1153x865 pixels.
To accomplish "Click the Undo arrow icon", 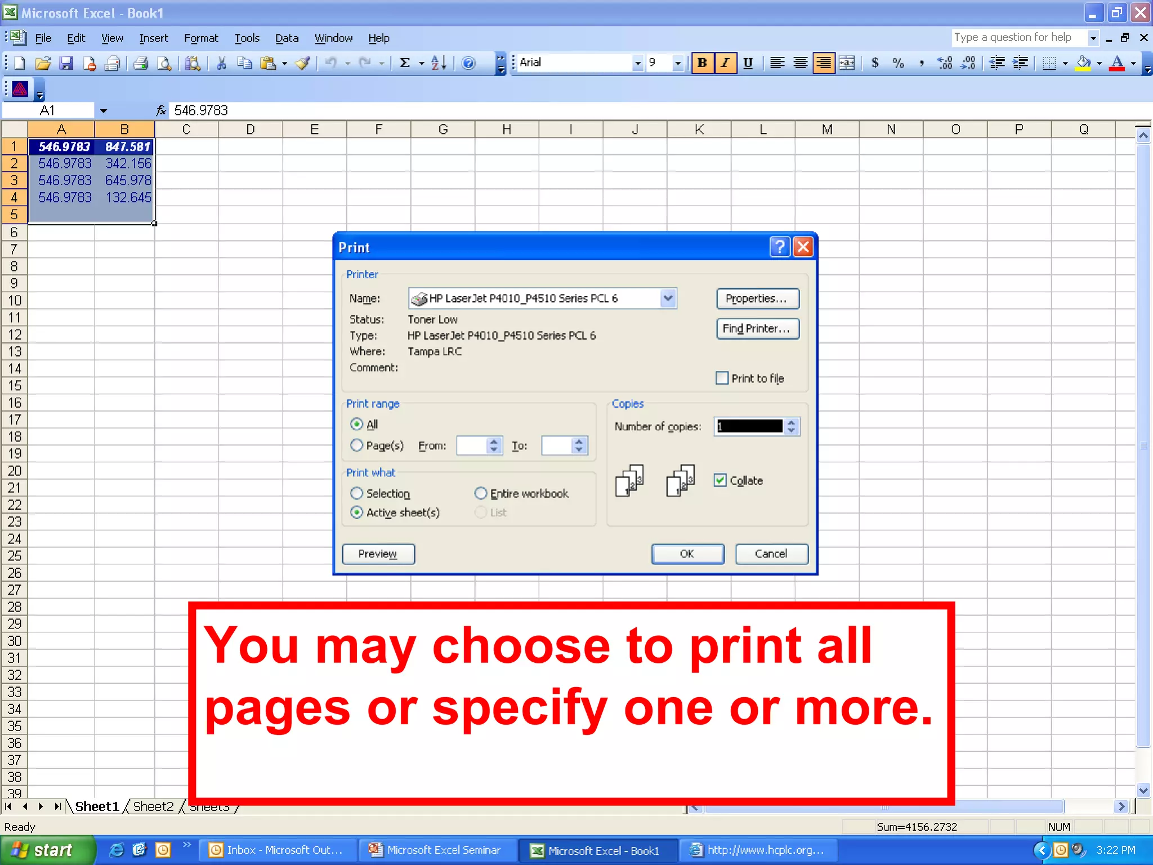I will (331, 63).
